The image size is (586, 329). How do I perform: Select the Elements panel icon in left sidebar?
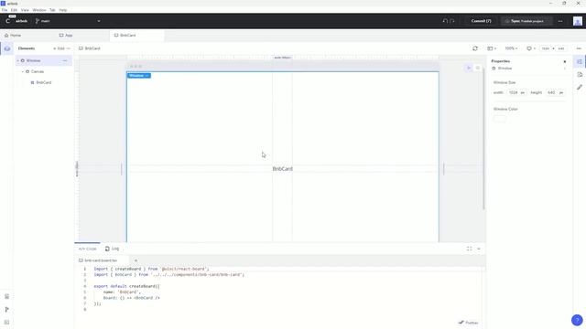tap(7, 48)
